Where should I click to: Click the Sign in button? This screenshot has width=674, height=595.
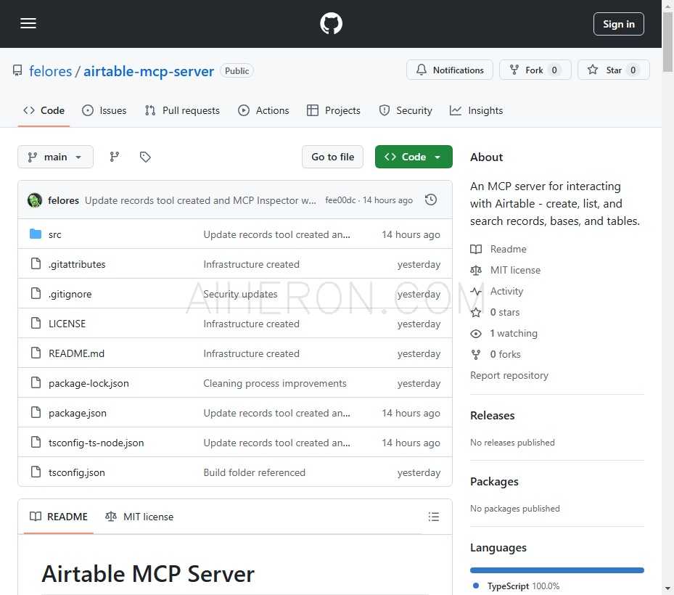619,24
